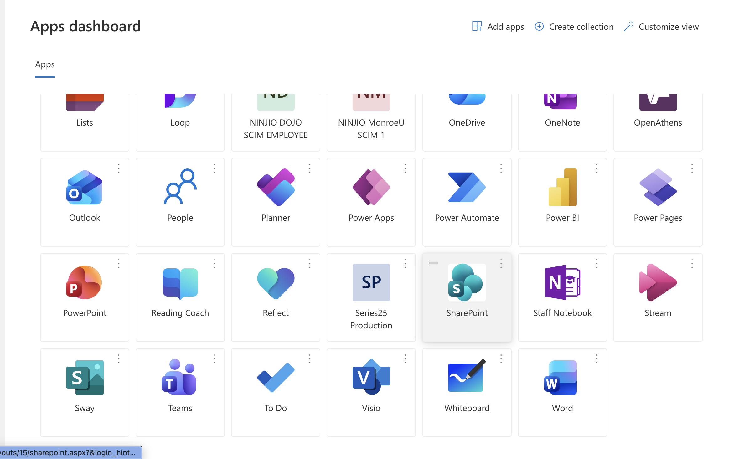Open the To Do checkmark icon
This screenshot has height=459, width=744.
pos(276,378)
